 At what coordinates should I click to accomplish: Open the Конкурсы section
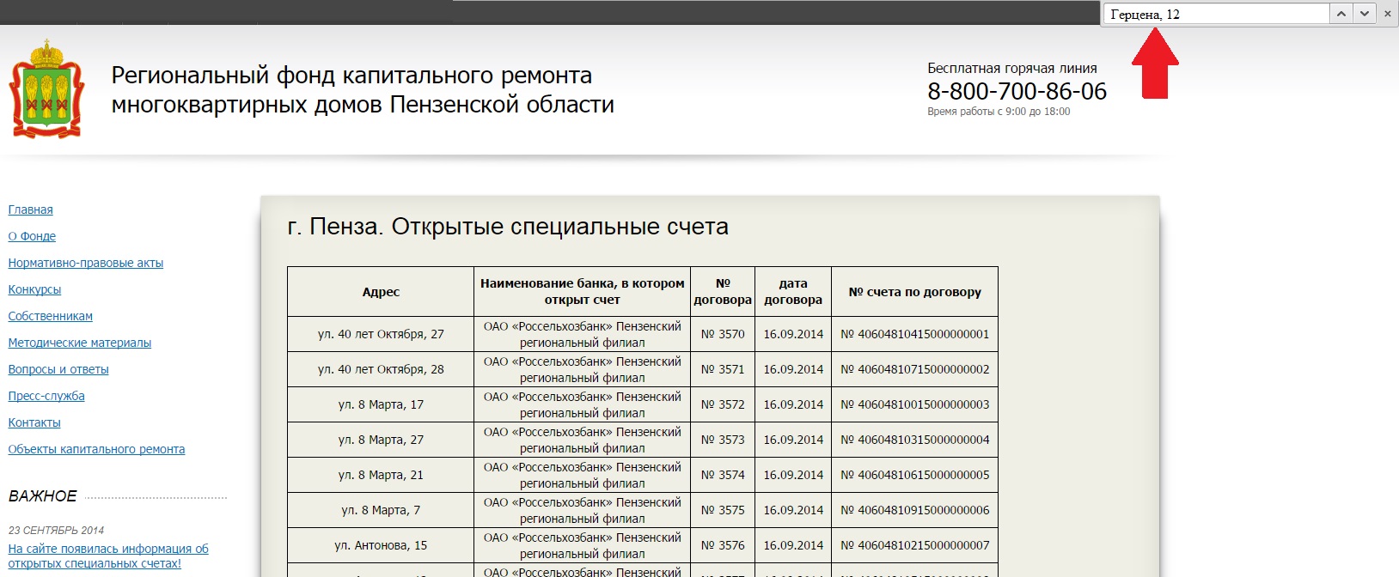(x=34, y=289)
